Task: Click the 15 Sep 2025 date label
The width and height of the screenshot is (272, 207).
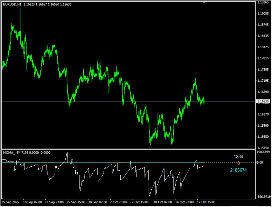Action: tap(10, 202)
